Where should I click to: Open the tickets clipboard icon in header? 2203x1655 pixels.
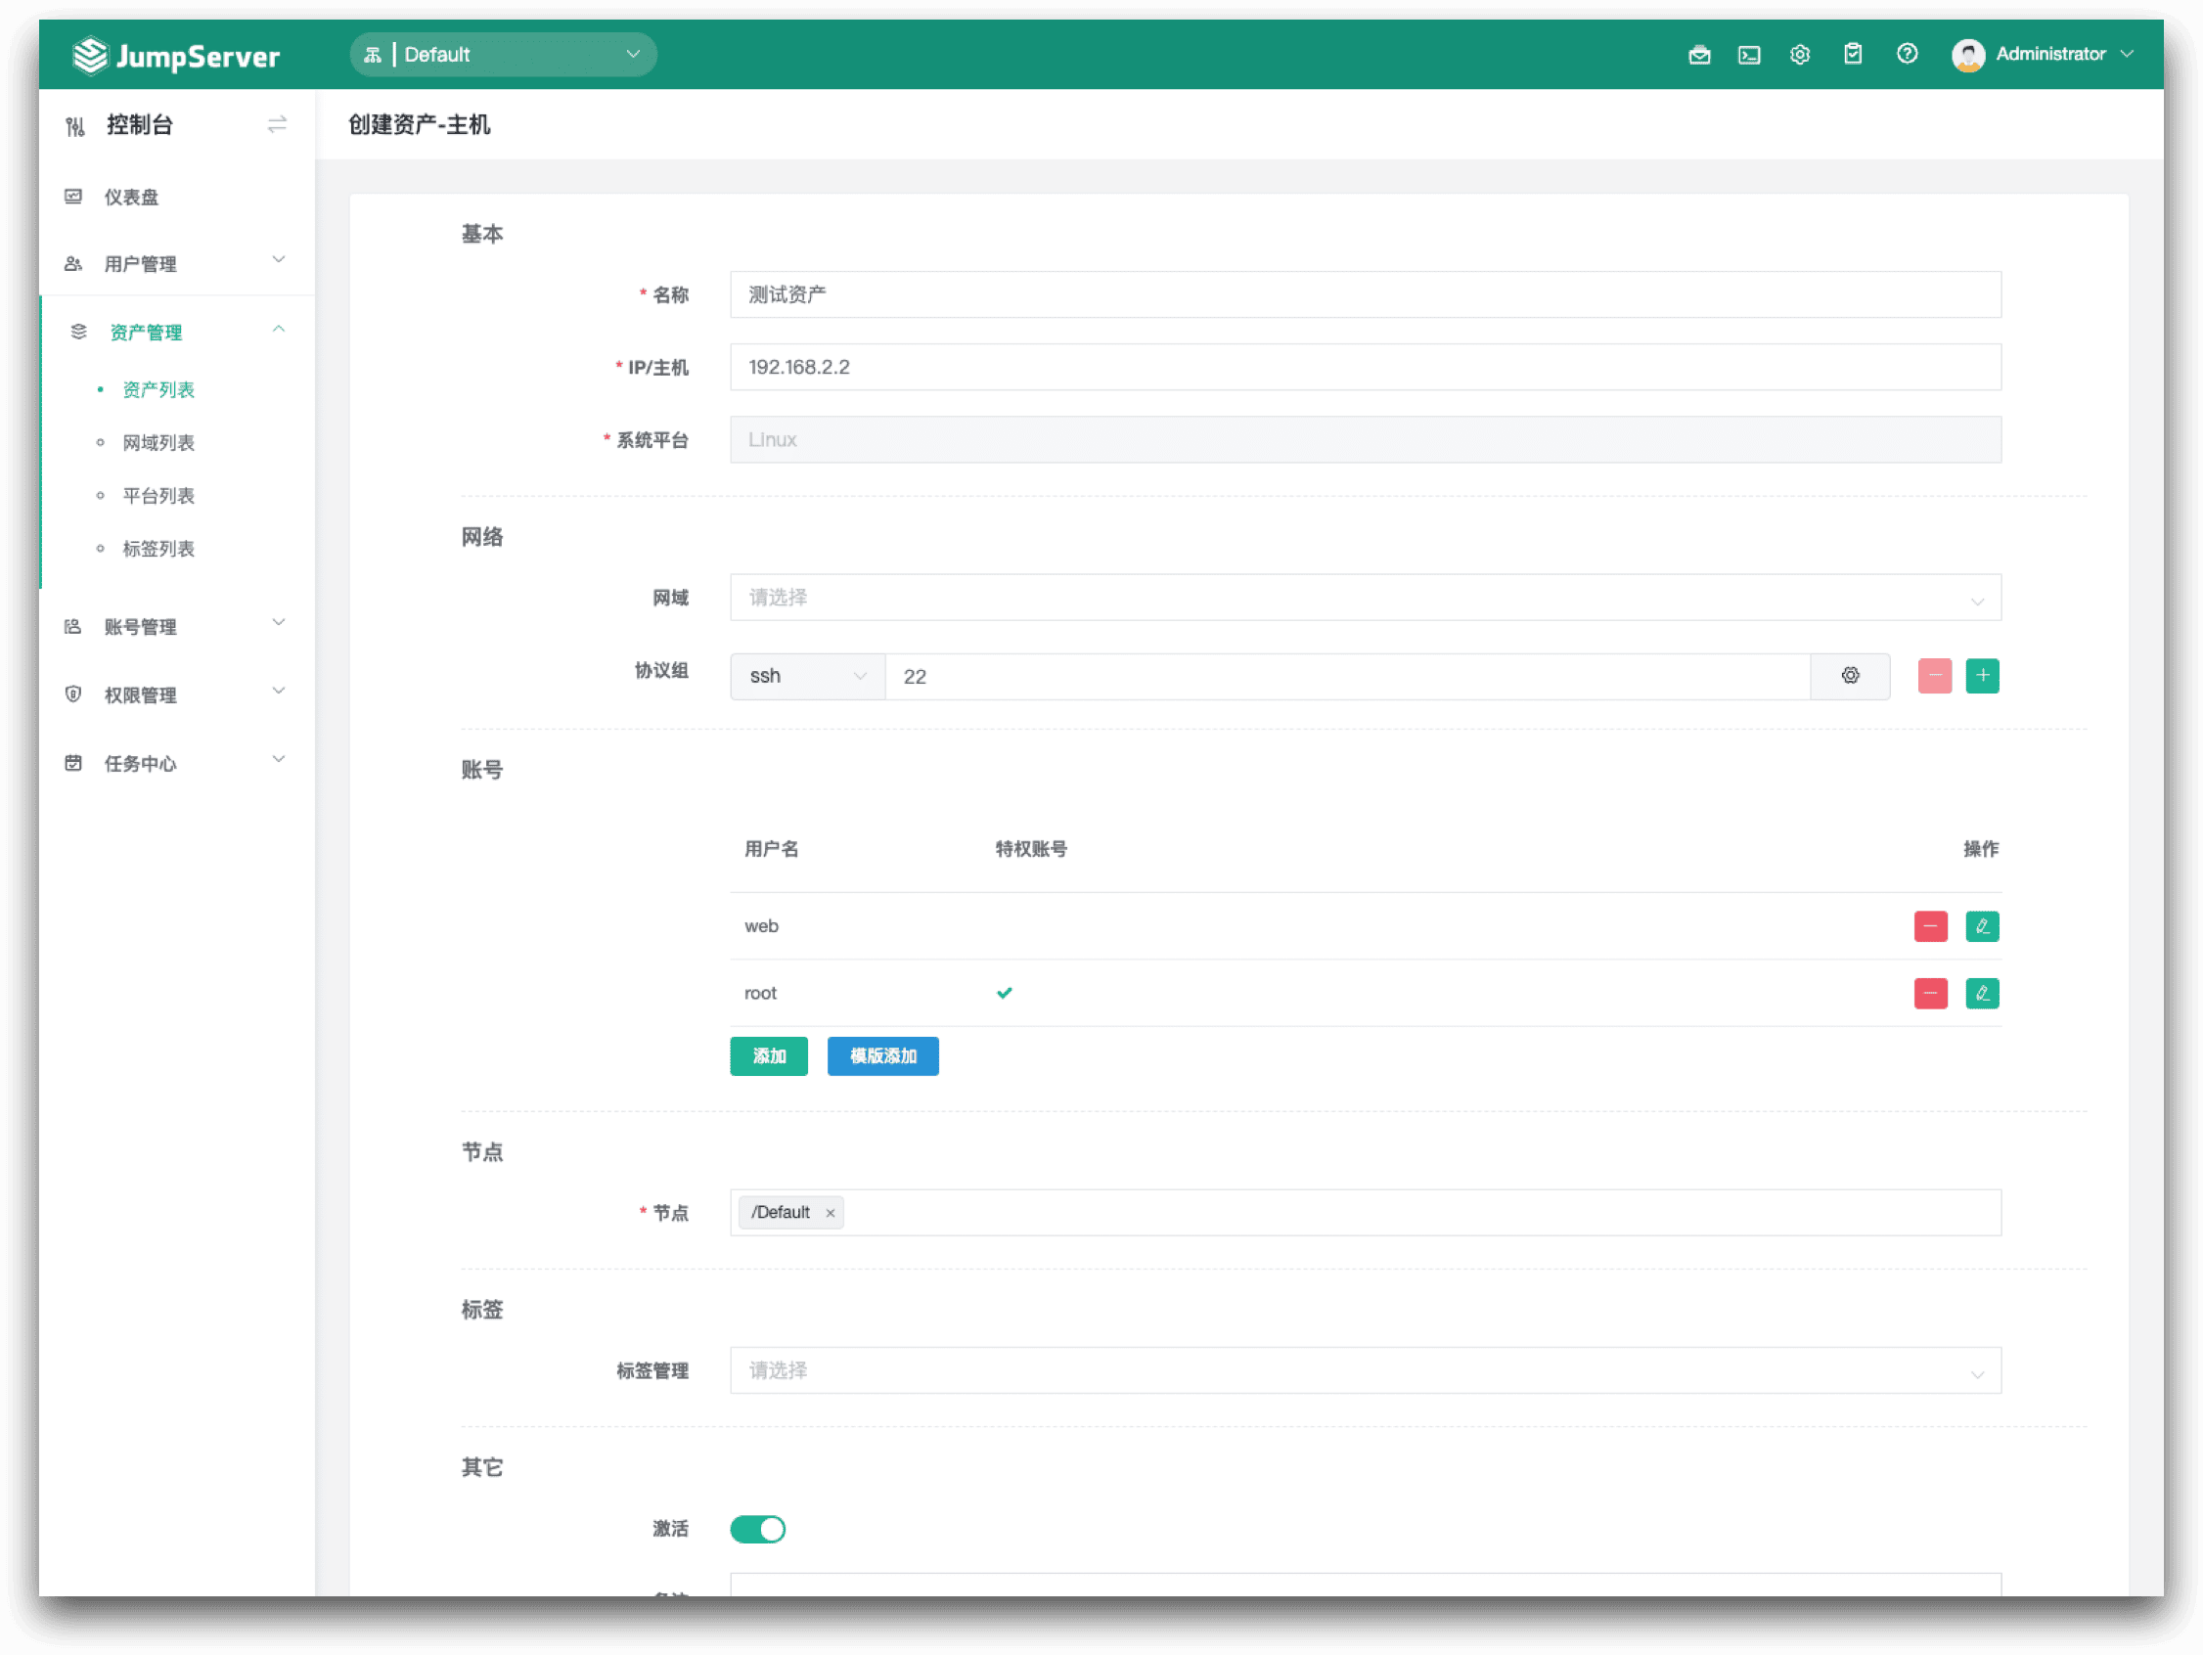pyautogui.click(x=1853, y=54)
